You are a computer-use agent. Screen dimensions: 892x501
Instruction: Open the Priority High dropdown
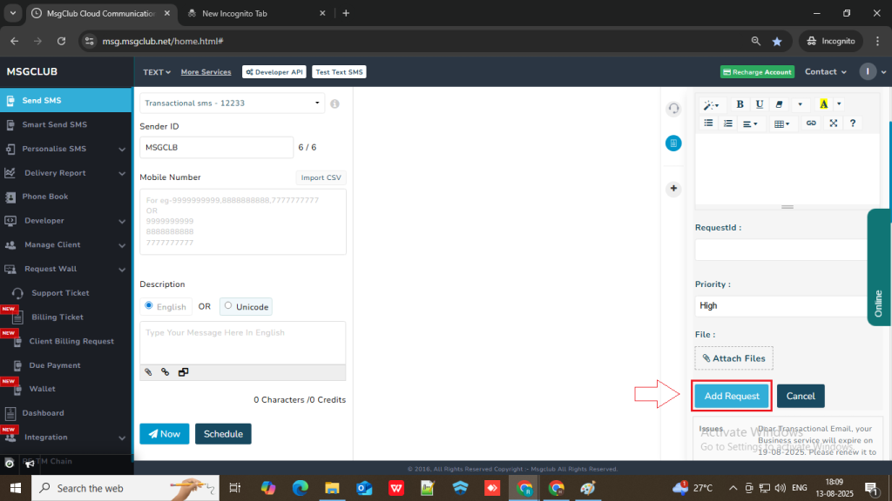pos(780,305)
